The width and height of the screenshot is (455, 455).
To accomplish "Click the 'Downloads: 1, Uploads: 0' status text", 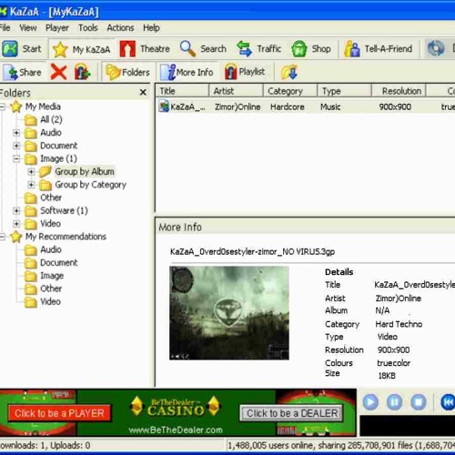I will tap(45, 445).
